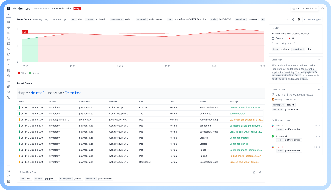Follow the 3 issues firing now arrow link

(x=284, y=43)
